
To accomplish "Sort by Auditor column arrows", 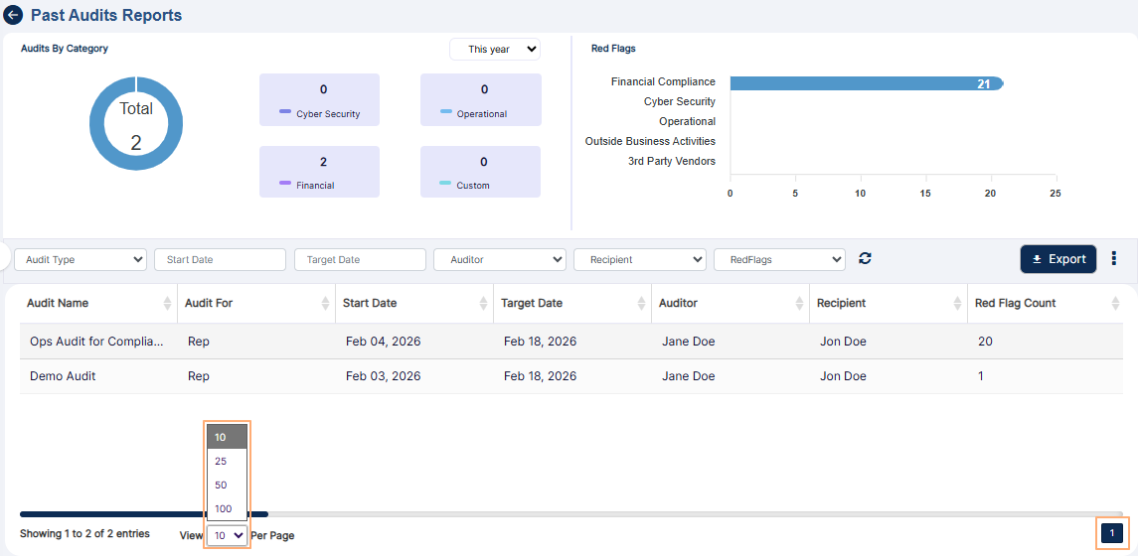I will click(x=799, y=304).
